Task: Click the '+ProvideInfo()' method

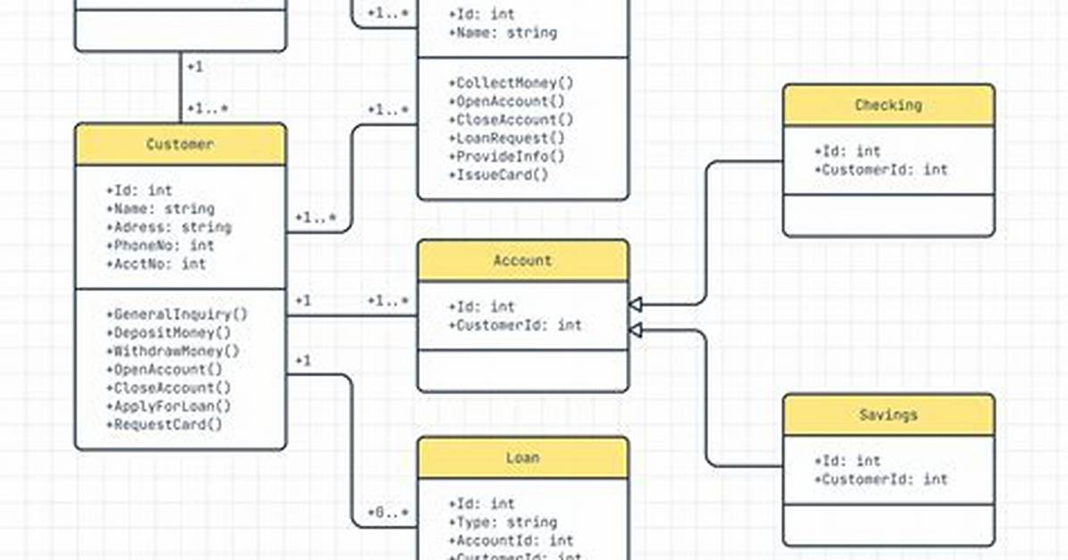Action: coord(507,157)
